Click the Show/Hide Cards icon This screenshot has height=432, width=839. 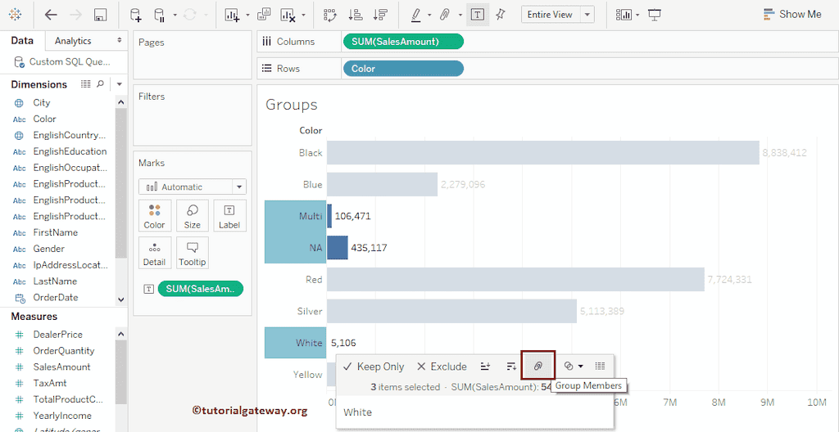[624, 15]
